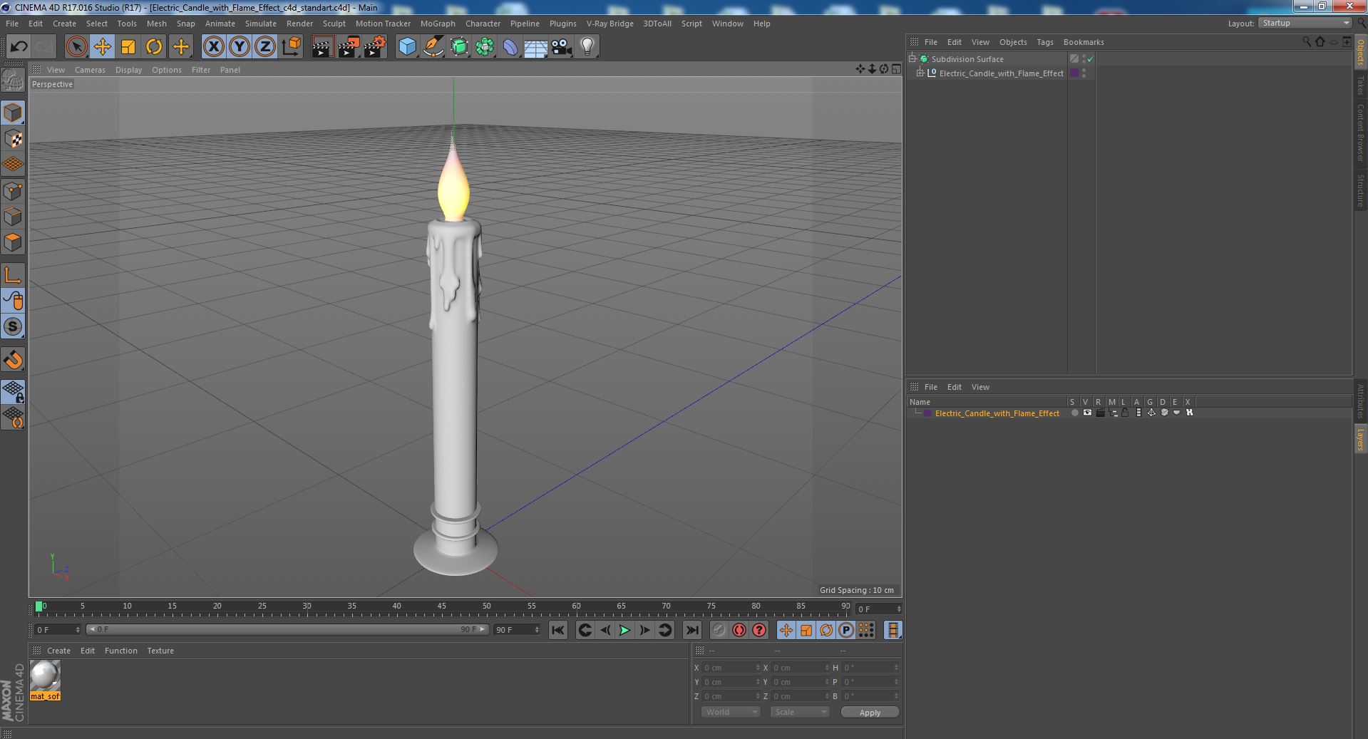1368x739 pixels.
Task: Add Subdivision Surface generator icon
Action: pyautogui.click(x=459, y=47)
